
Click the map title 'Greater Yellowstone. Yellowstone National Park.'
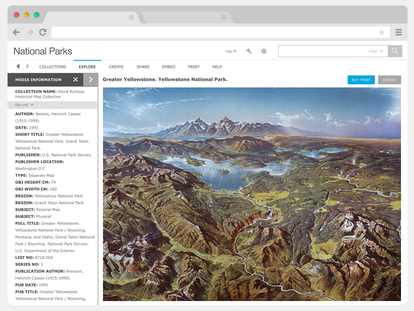tap(165, 79)
